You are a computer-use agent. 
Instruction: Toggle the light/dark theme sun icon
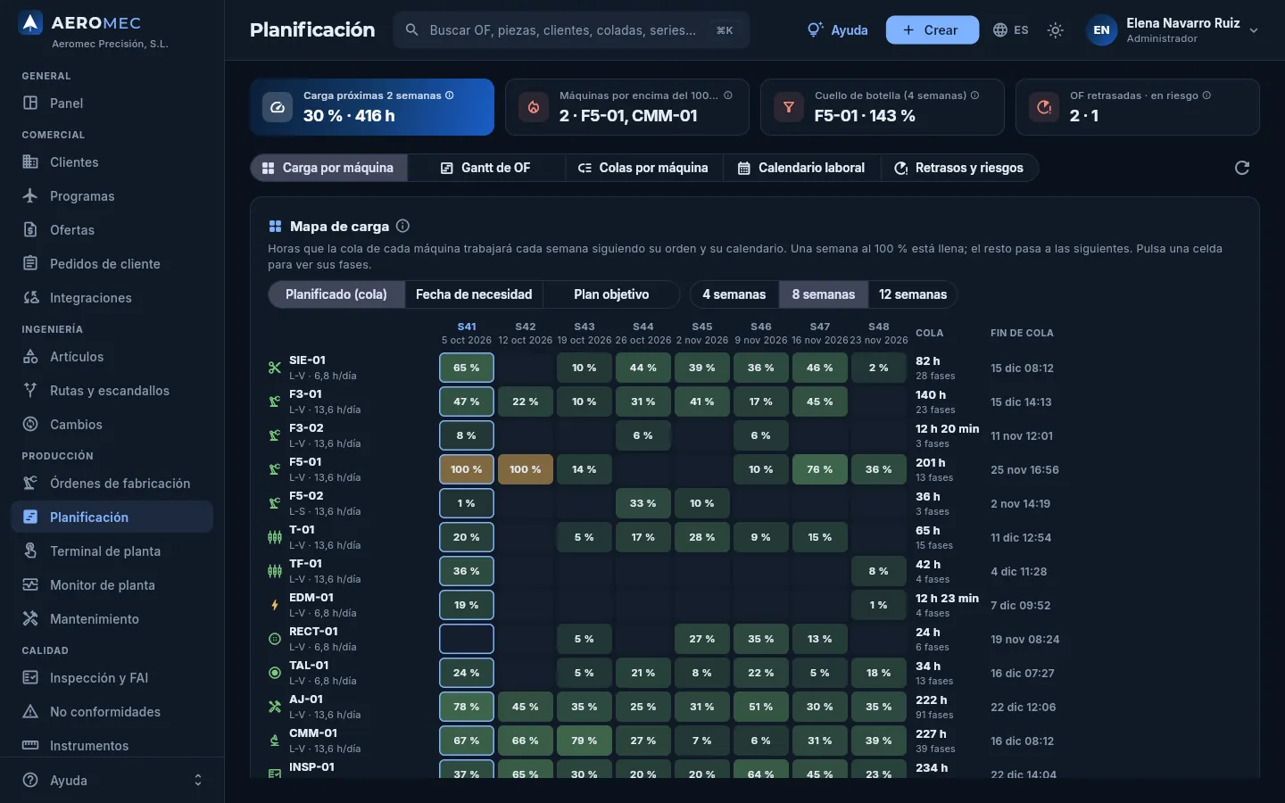1056,30
